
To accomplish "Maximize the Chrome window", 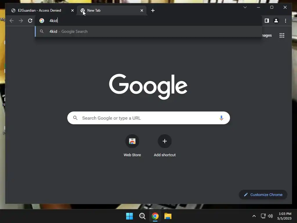I will 271,7.
